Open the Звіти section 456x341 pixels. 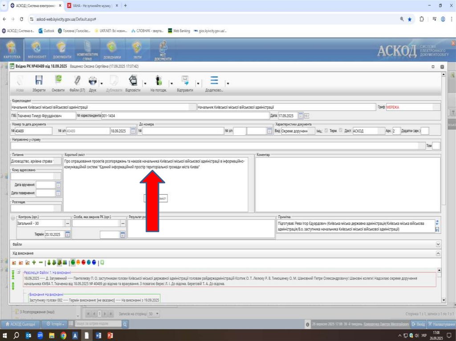pyautogui.click(x=137, y=50)
